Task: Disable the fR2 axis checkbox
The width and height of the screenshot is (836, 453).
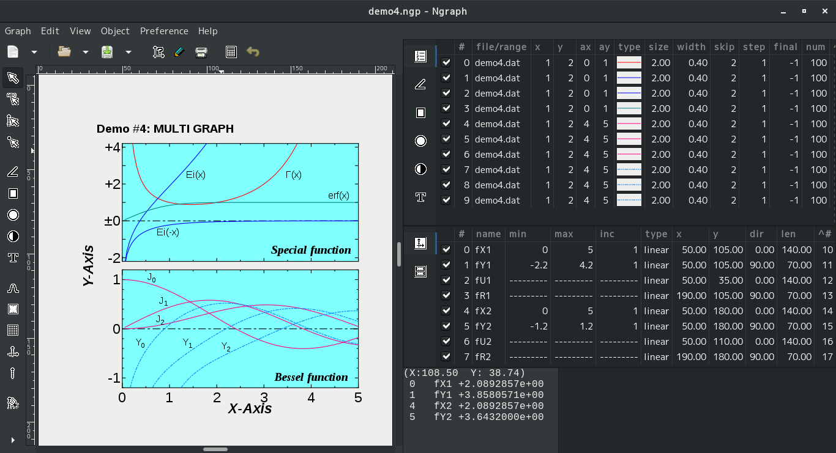Action: [x=446, y=356]
